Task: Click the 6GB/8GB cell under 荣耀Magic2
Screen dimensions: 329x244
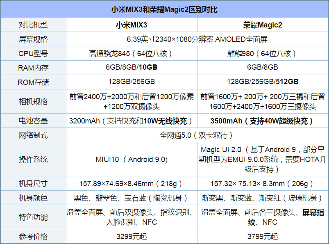Action: click(x=263, y=67)
